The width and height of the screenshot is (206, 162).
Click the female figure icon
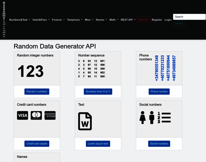click(143, 117)
